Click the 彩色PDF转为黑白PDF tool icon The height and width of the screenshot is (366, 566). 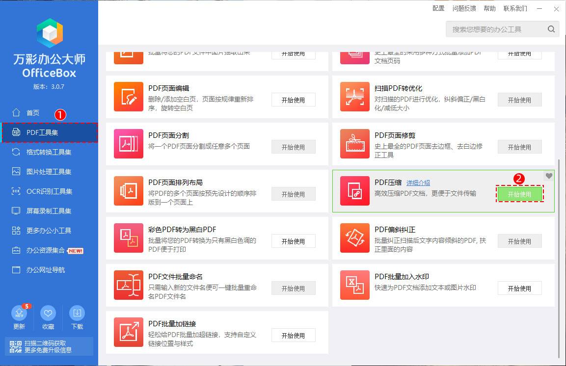tap(129, 238)
